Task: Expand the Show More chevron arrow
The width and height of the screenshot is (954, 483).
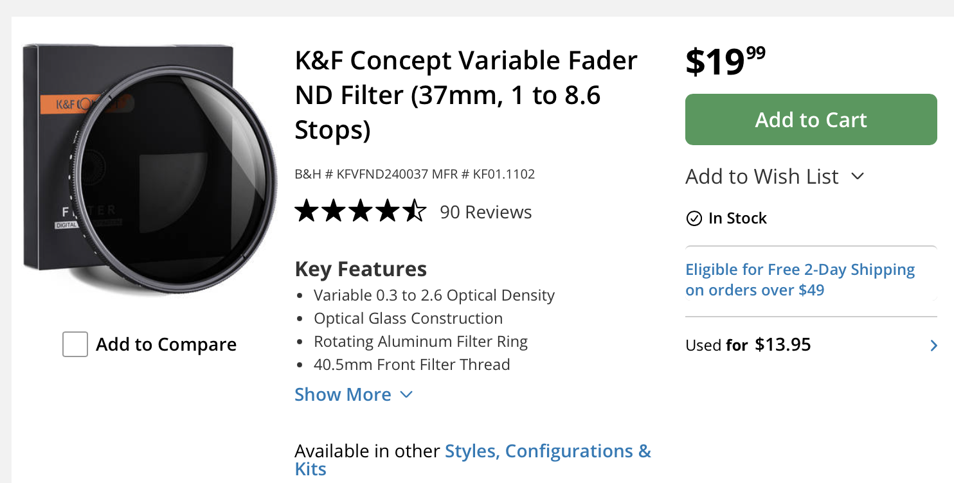Action: click(x=406, y=394)
